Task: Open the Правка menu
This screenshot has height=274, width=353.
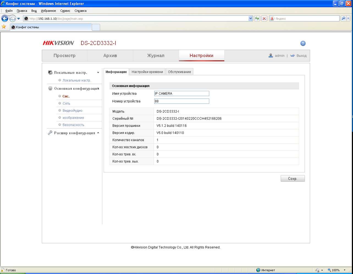Action: 22,11
